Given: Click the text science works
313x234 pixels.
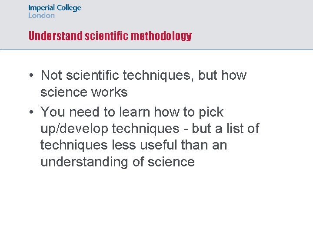Looking at the screenshot, I should coord(84,92).
